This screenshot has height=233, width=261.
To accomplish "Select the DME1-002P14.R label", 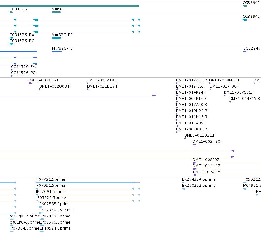I will click(x=191, y=99).
